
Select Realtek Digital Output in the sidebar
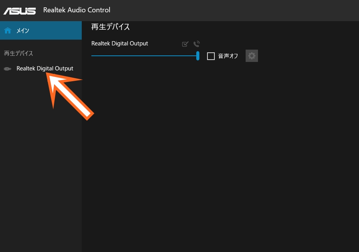click(x=45, y=68)
